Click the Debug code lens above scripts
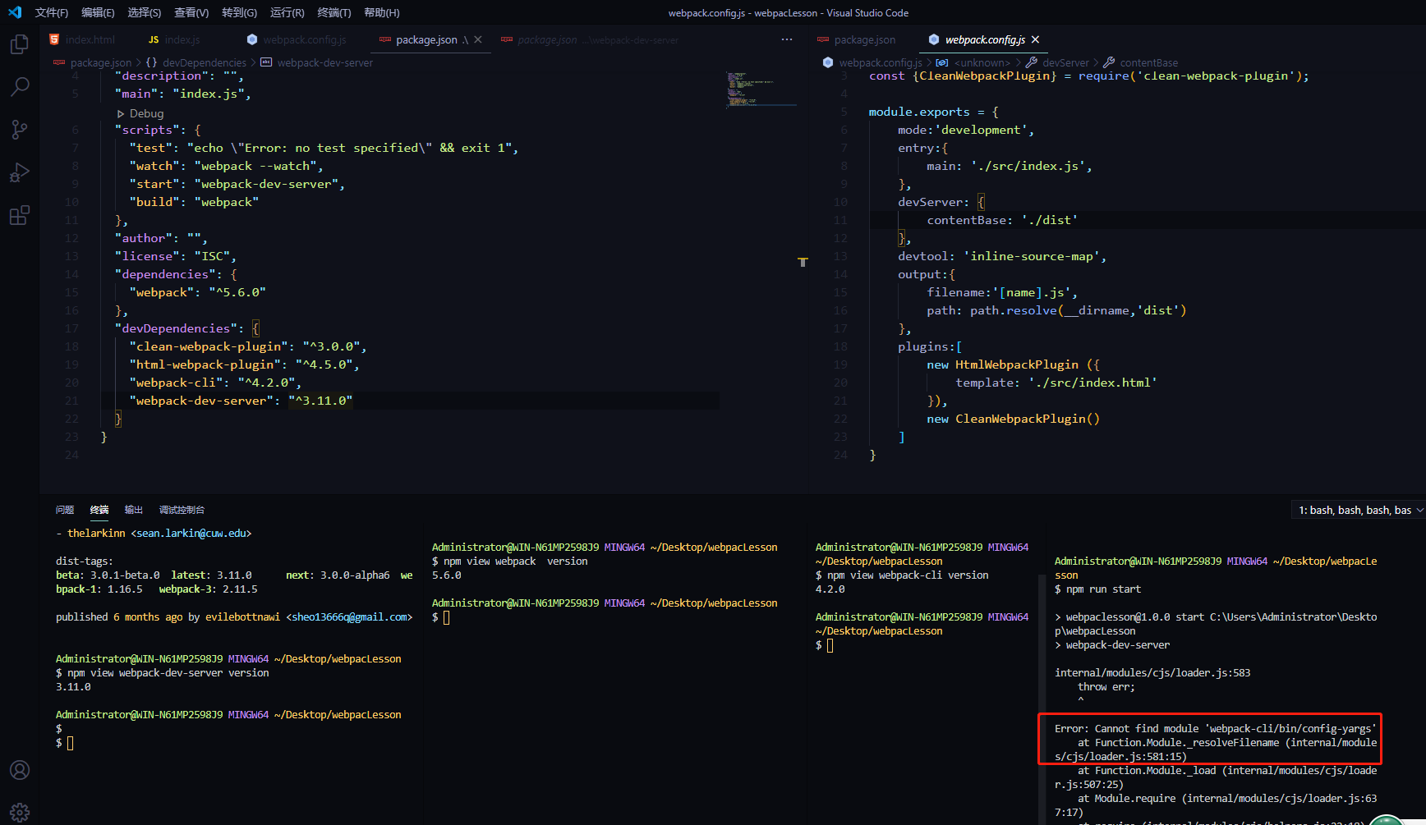This screenshot has height=825, width=1426. (146, 113)
